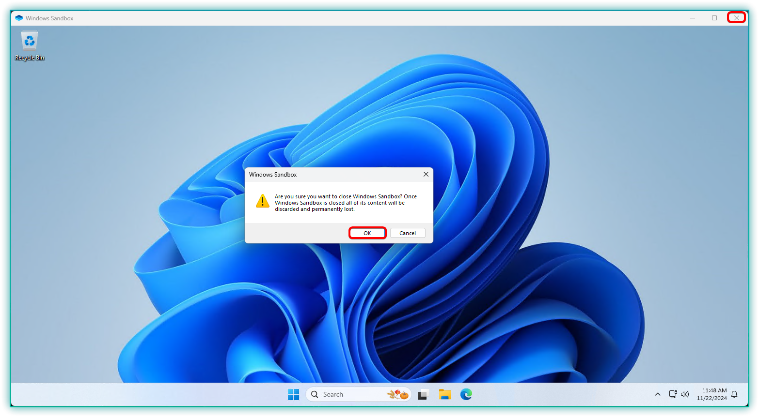Click OK to close Windows Sandbox
Screen dimensions: 759x417
367,233
